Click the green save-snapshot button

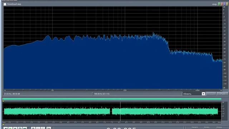point(219,4)
